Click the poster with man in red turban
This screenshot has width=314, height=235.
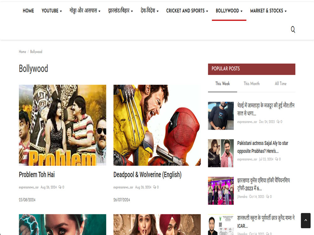(157, 225)
